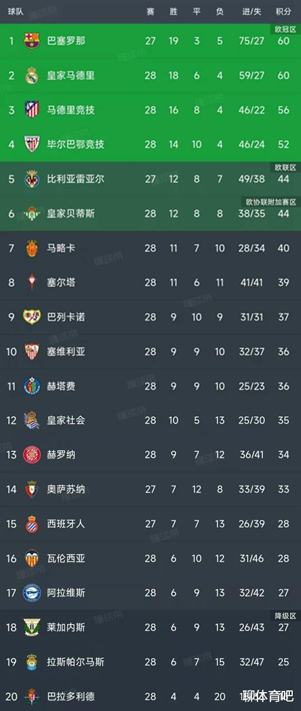
Task: Click the Villarreal yellow badge
Action: pos(31,178)
